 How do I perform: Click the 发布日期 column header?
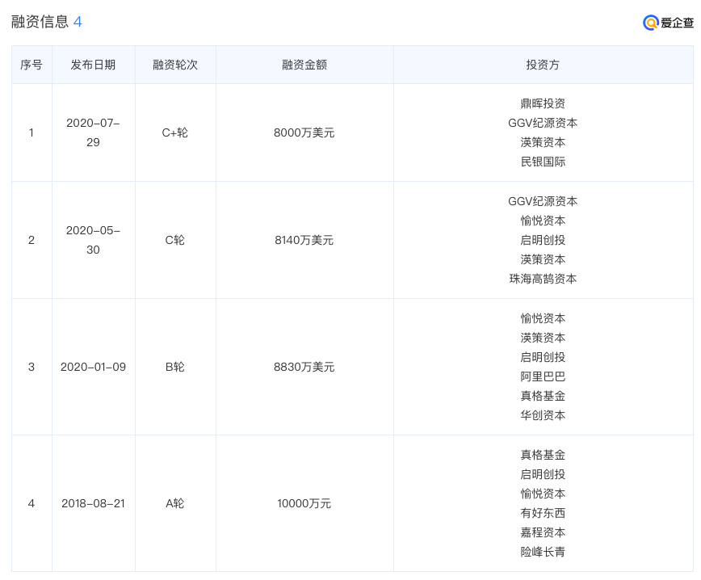point(93,65)
